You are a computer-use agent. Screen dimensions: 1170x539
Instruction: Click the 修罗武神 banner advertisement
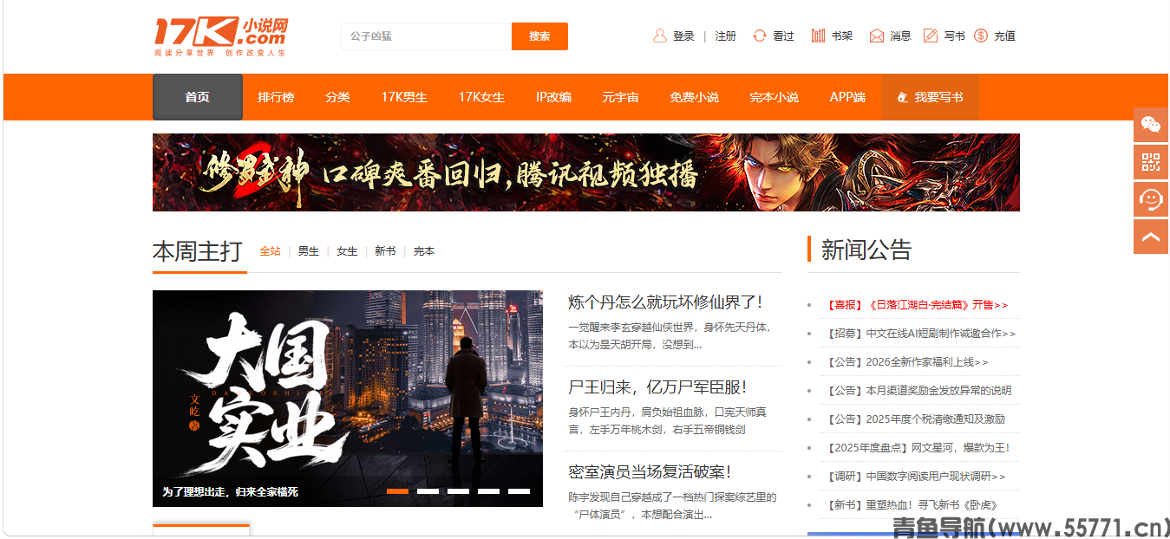pyautogui.click(x=586, y=172)
